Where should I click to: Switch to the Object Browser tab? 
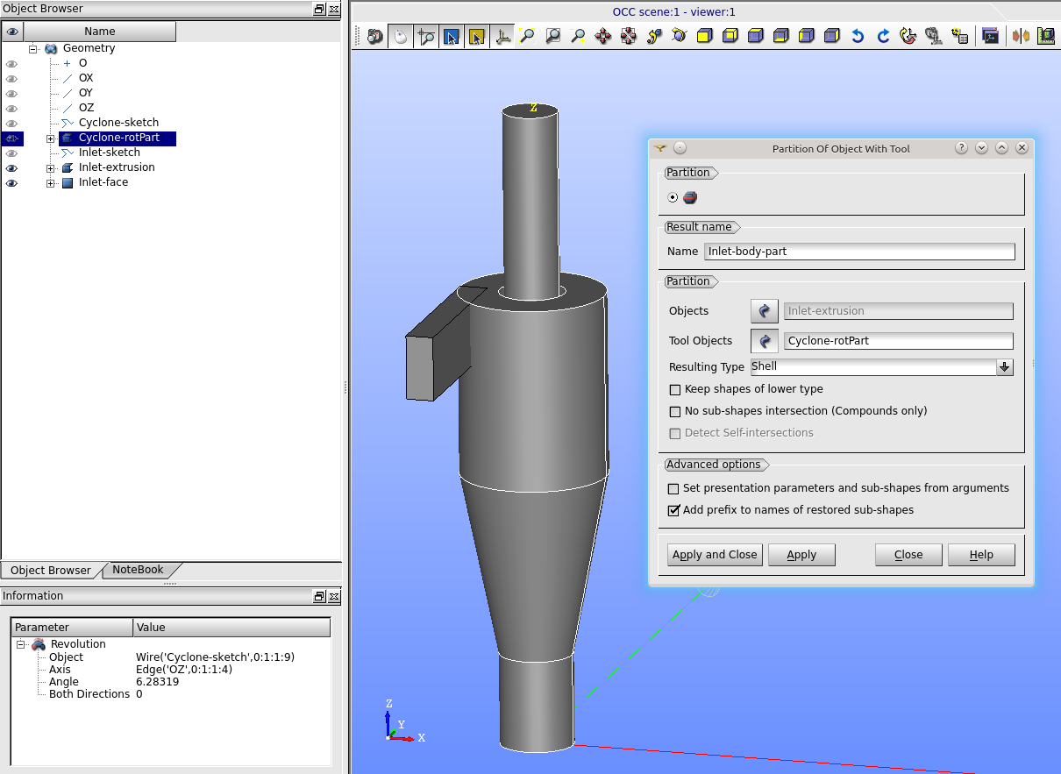(x=51, y=570)
